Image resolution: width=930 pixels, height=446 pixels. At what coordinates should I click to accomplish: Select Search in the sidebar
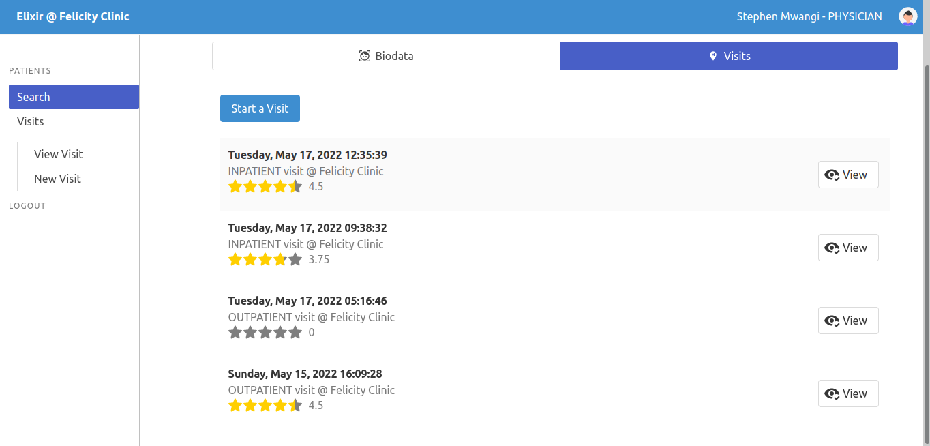[74, 97]
